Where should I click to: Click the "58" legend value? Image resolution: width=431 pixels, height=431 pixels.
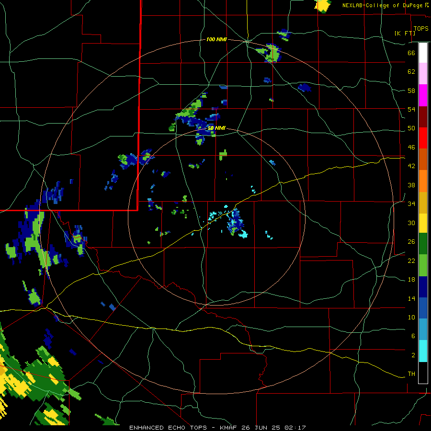tap(411, 91)
